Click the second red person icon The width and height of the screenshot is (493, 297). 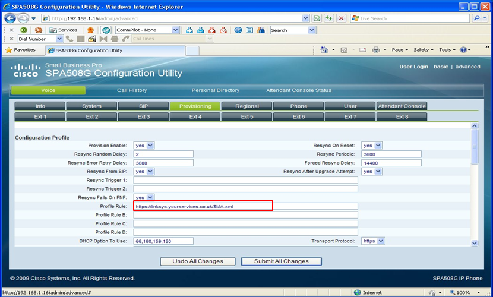(x=223, y=30)
